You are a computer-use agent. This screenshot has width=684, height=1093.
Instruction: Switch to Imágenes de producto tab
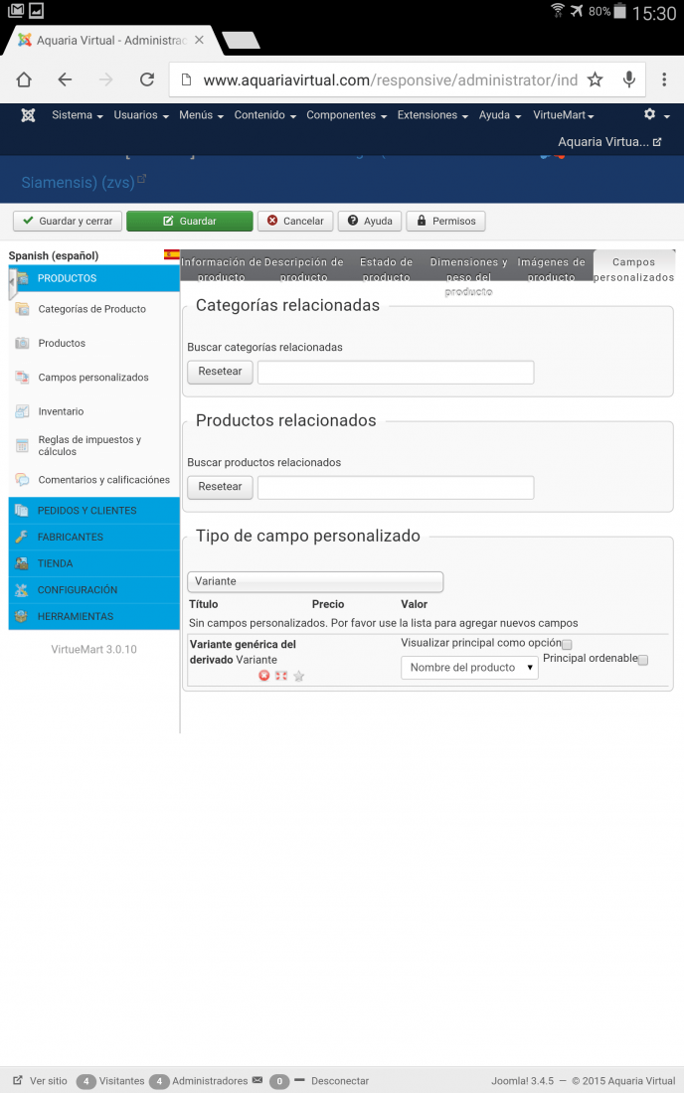551,269
